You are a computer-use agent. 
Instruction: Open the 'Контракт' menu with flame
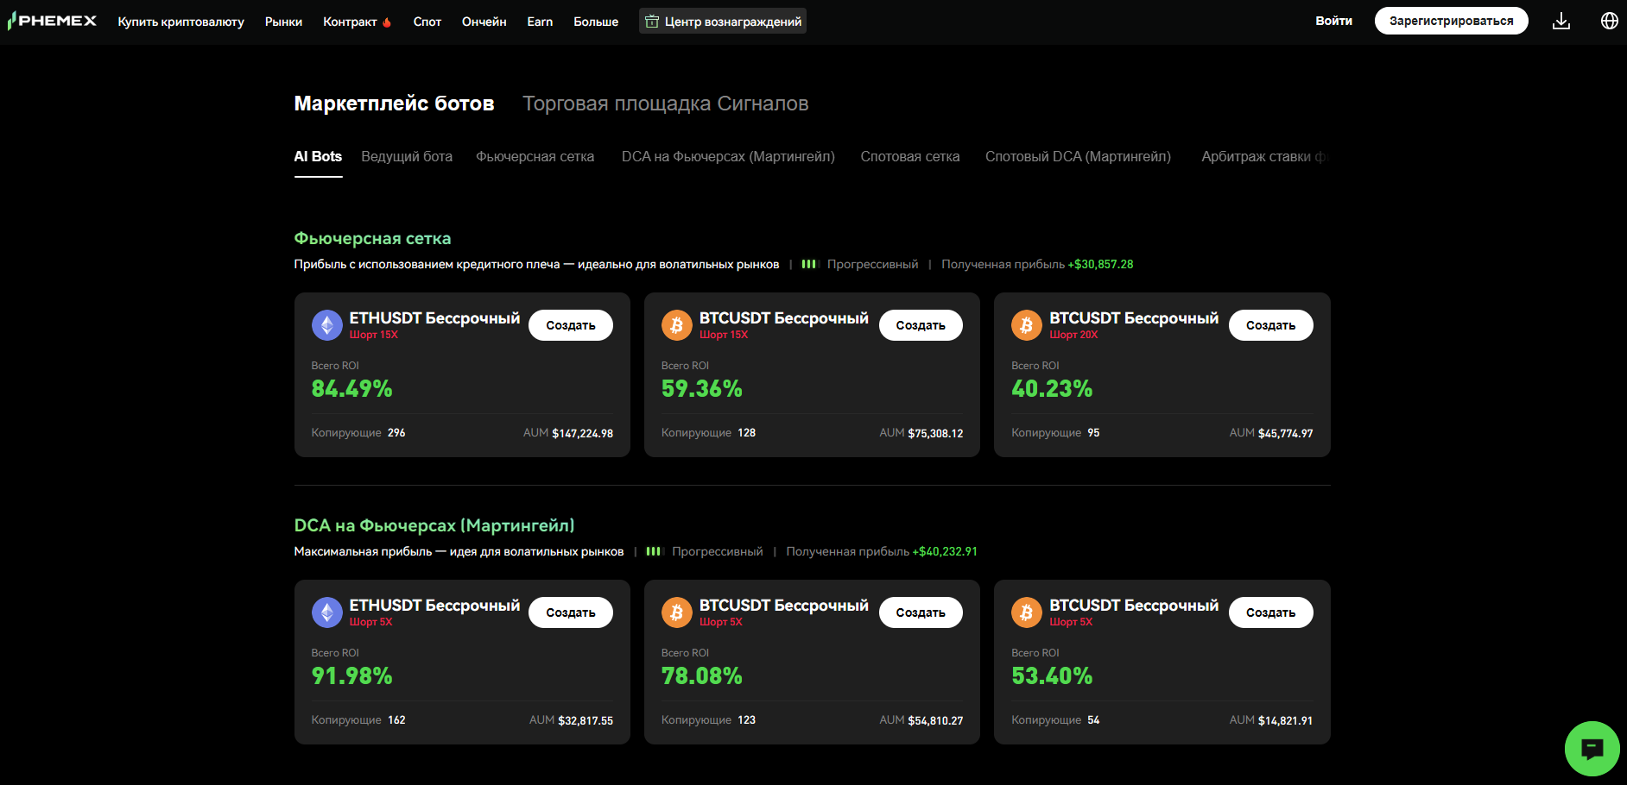[357, 22]
